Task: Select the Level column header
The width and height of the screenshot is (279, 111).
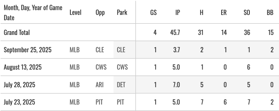Action: 76,13
